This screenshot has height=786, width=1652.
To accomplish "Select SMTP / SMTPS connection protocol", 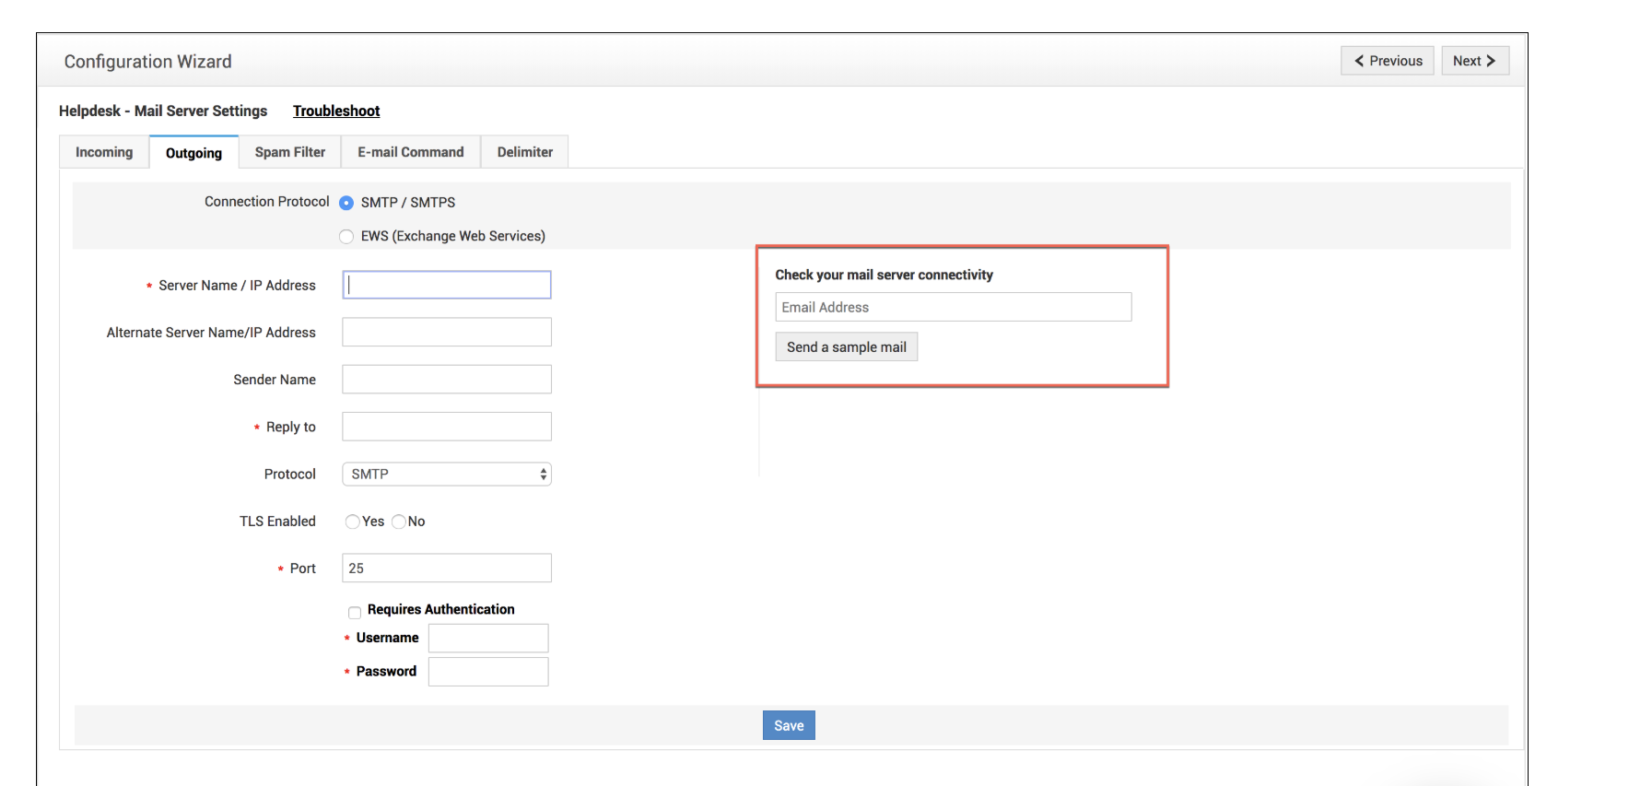I will 346,203.
